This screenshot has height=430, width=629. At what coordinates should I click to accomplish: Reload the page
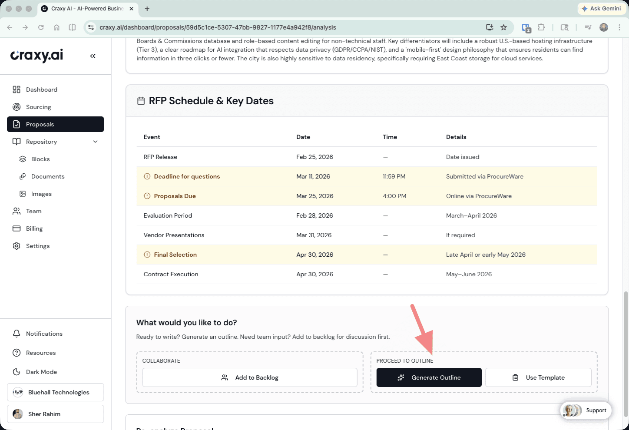click(41, 27)
